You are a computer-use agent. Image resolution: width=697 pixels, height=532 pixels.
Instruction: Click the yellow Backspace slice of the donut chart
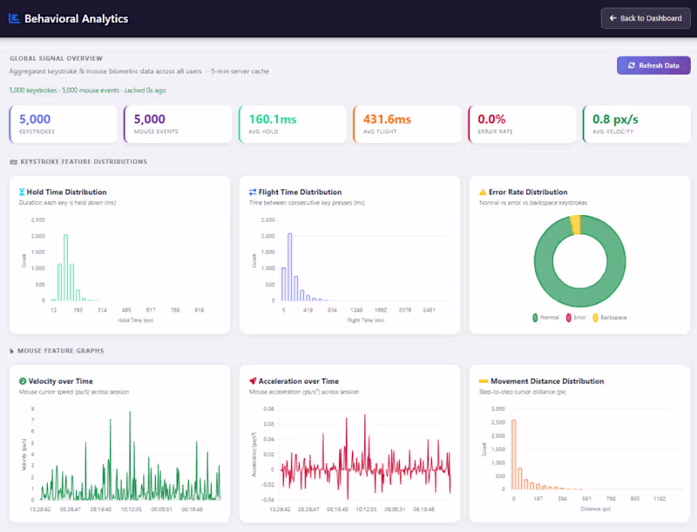point(575,225)
